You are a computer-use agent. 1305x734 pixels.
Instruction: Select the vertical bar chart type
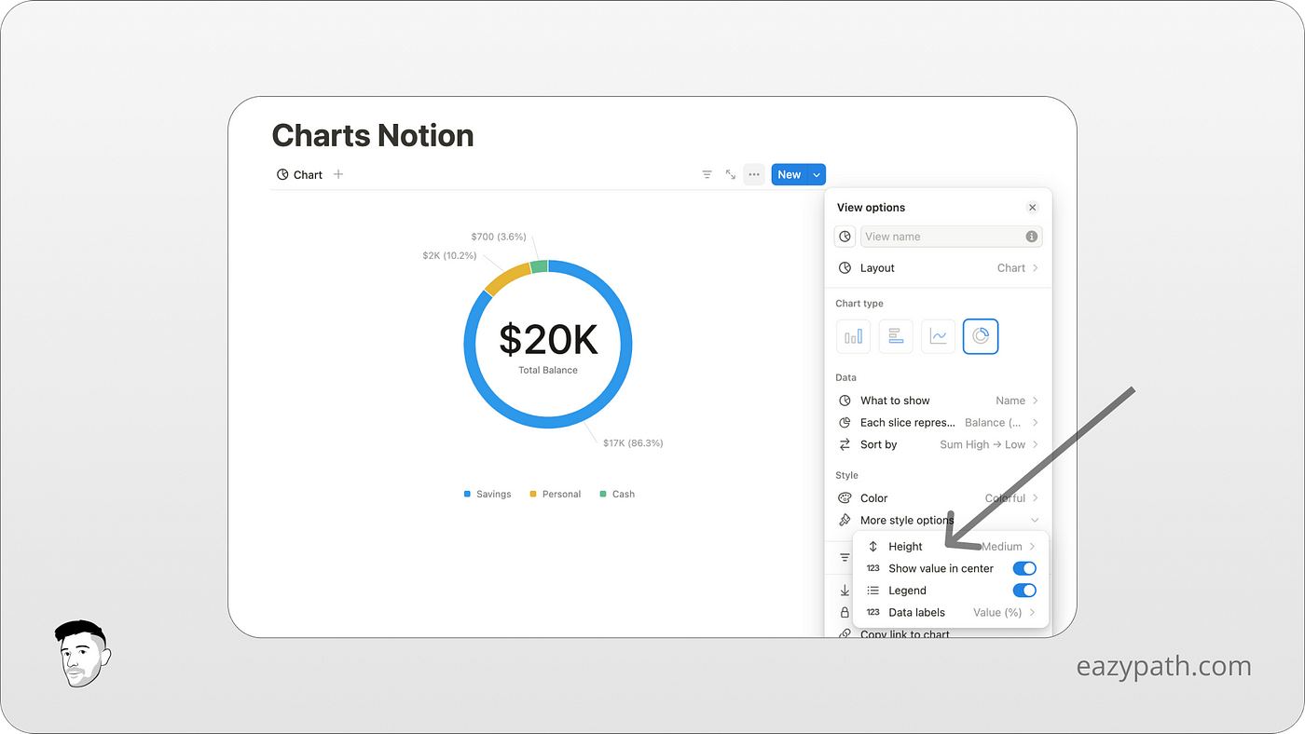pyautogui.click(x=853, y=336)
